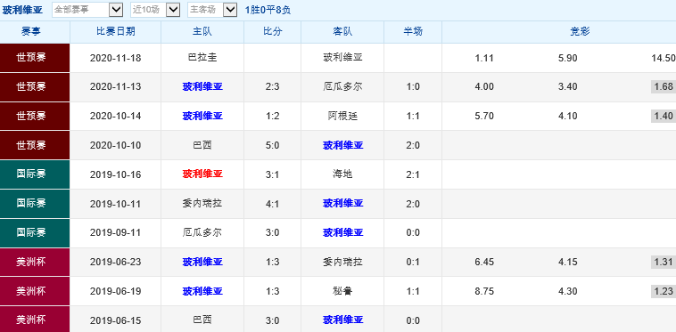Screen dimensions: 676x332
Task: Open the 全部赛事 competition dropdown
Action: 87,10
